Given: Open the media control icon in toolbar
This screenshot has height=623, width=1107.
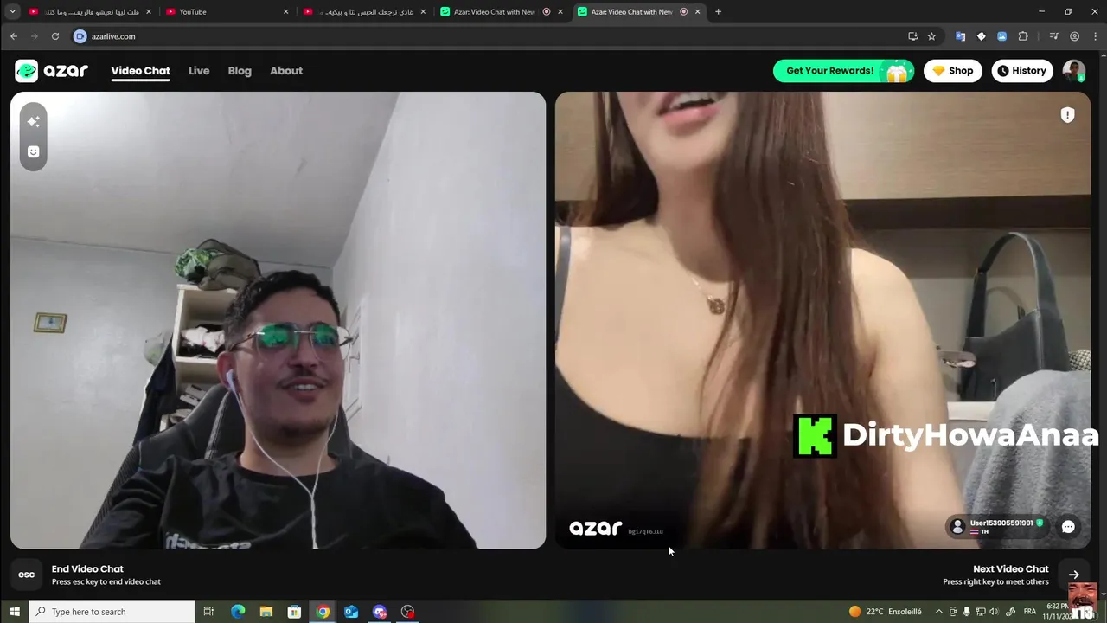Looking at the screenshot, I should click(1053, 36).
